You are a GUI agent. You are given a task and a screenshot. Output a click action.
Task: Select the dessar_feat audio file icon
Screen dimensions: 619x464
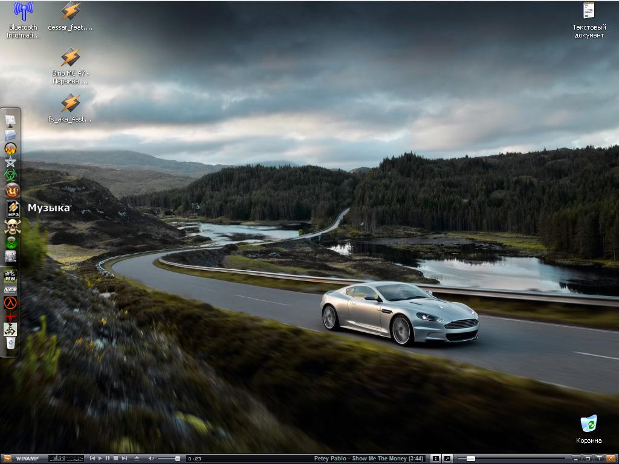(70, 11)
